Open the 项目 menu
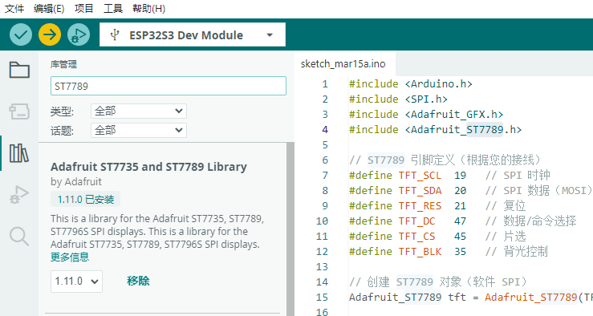Image resolution: width=593 pixels, height=316 pixels. coord(84,8)
